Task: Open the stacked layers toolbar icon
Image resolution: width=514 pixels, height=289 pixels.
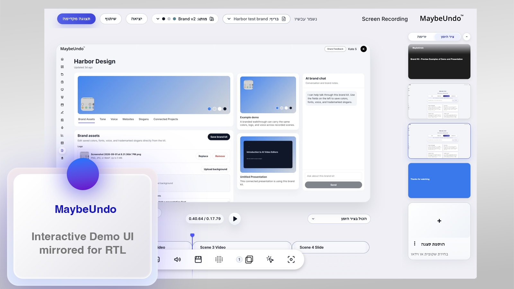Action: coord(249,259)
